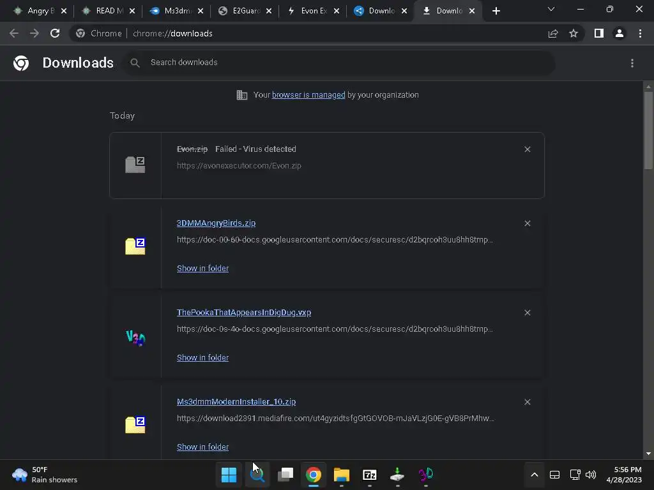Open 7-Zip from the taskbar

click(x=370, y=475)
